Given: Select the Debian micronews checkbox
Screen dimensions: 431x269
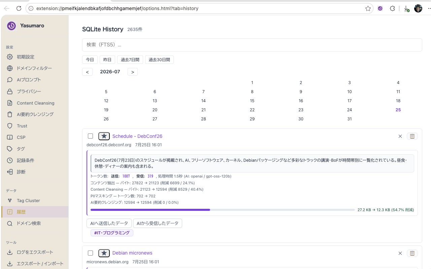Looking at the screenshot, I should 90,253.
